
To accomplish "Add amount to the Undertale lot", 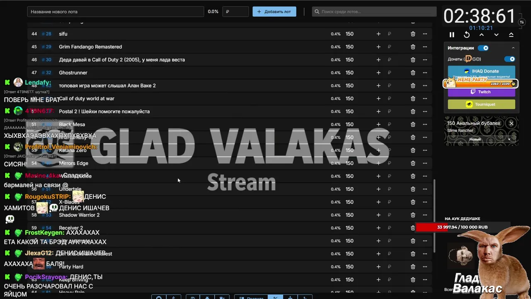I will [x=378, y=189].
